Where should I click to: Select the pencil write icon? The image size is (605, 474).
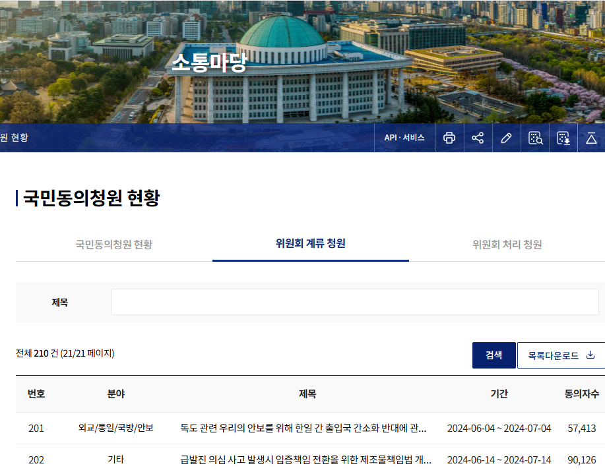(506, 138)
